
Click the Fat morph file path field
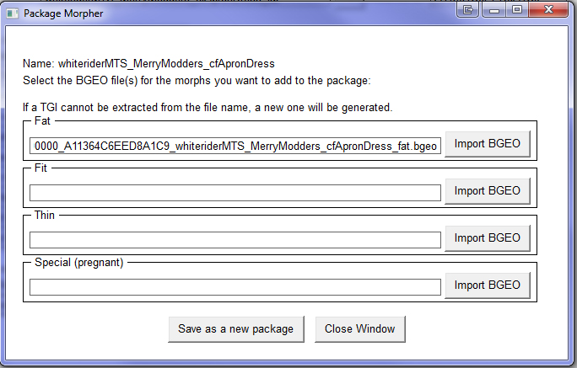point(235,146)
